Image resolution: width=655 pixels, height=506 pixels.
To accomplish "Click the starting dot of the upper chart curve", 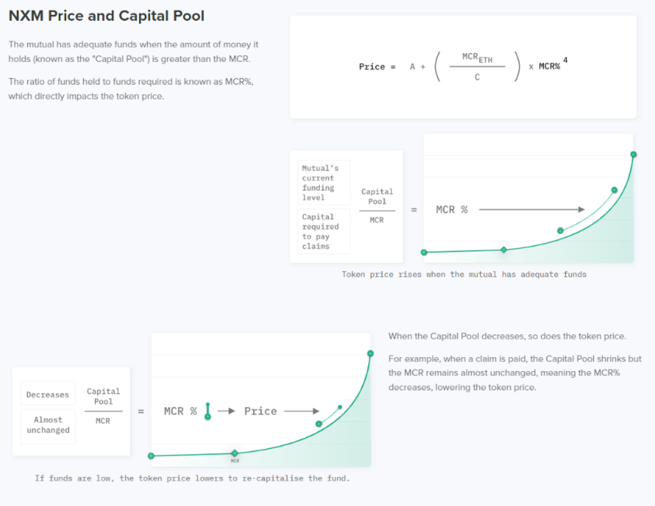I will [x=424, y=253].
